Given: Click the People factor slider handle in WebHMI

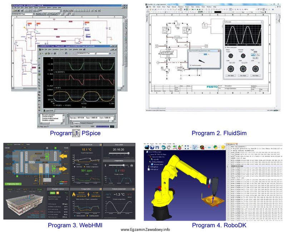Looking at the screenshot, I should click(123, 165).
